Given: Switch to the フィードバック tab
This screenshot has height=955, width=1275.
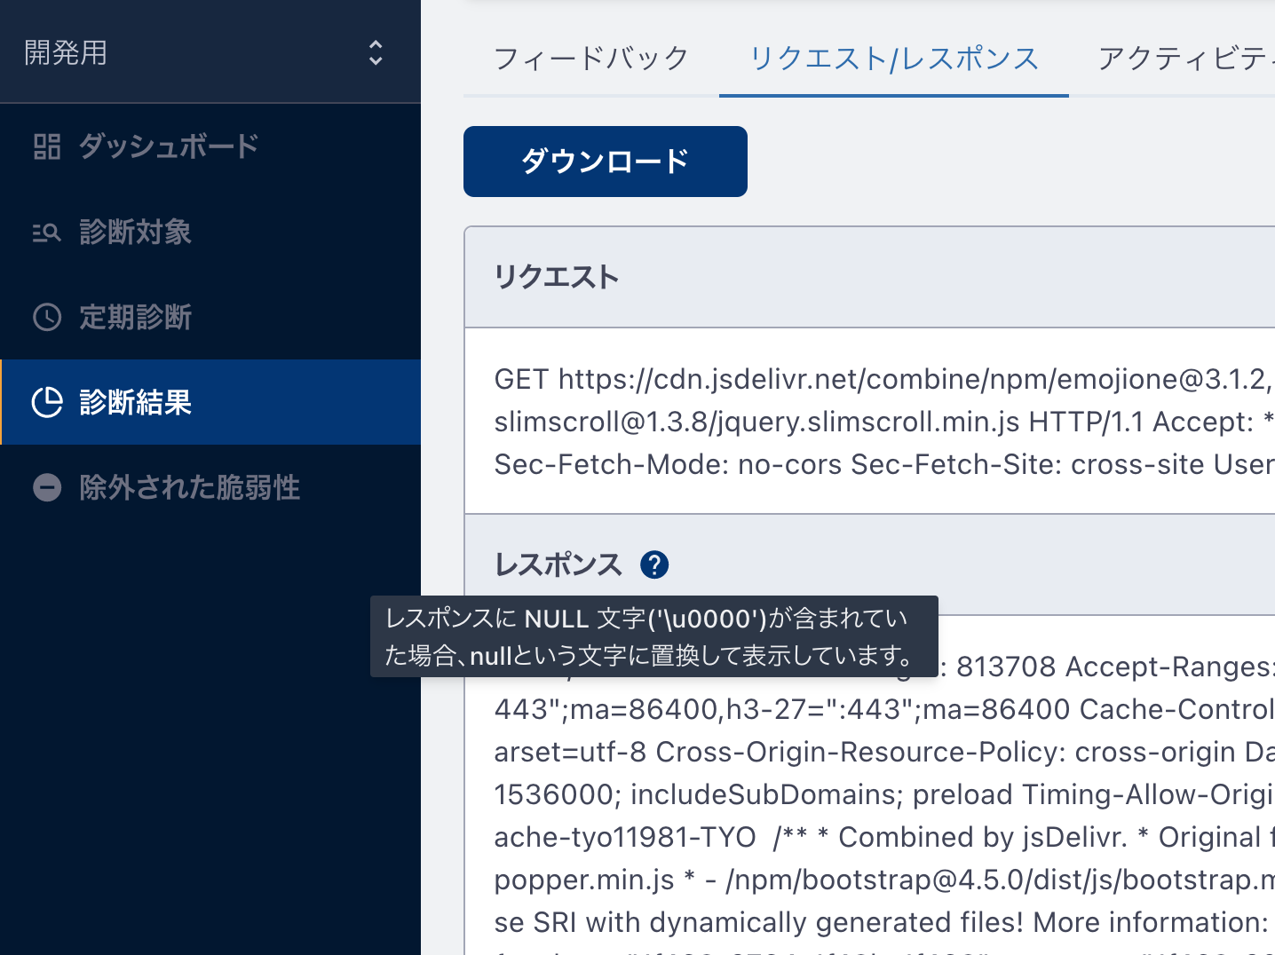Looking at the screenshot, I should (x=590, y=59).
